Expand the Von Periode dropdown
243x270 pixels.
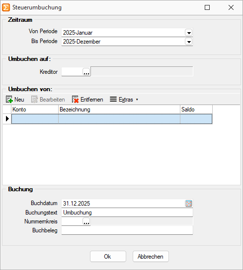[189, 33]
